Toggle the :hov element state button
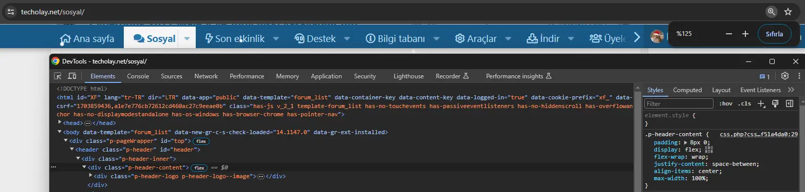 (726, 104)
